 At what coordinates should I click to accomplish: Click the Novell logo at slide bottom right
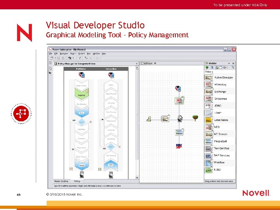click(256, 193)
